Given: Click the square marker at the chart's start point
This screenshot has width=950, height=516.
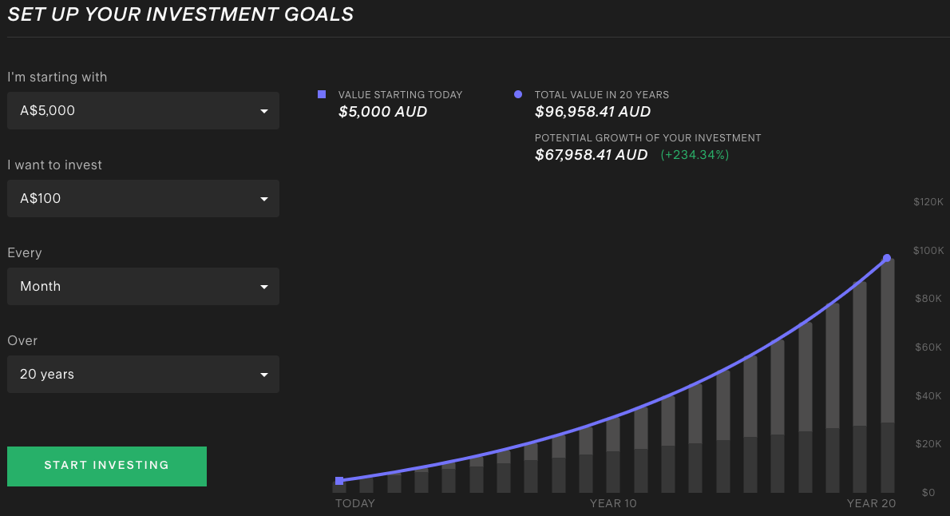Looking at the screenshot, I should click(339, 480).
